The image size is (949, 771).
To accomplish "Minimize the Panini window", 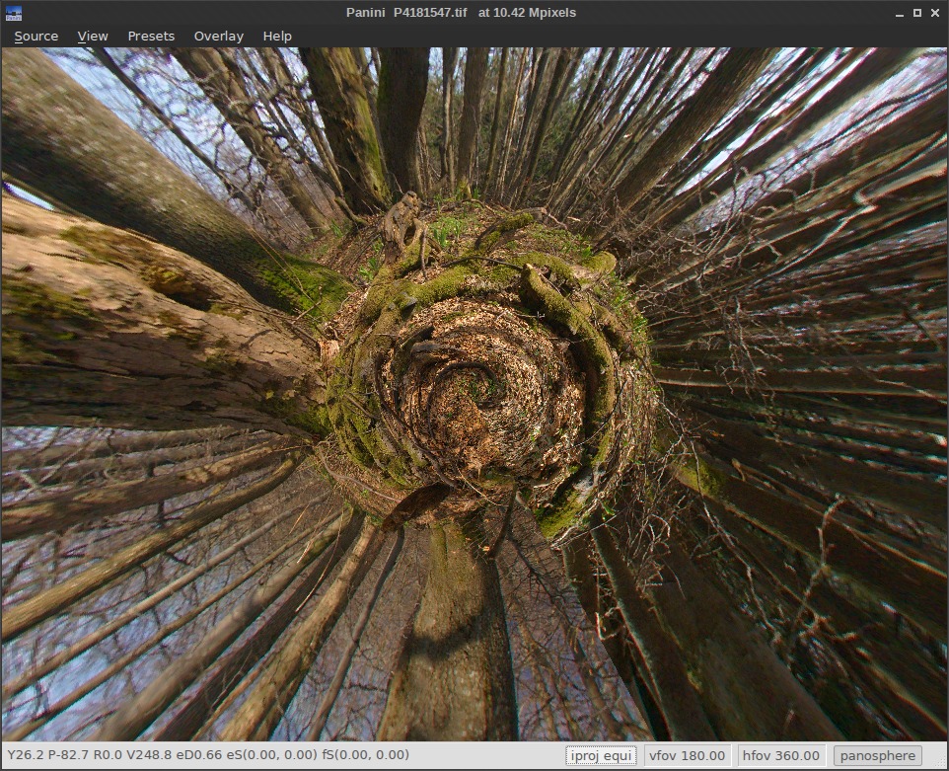I will 900,13.
